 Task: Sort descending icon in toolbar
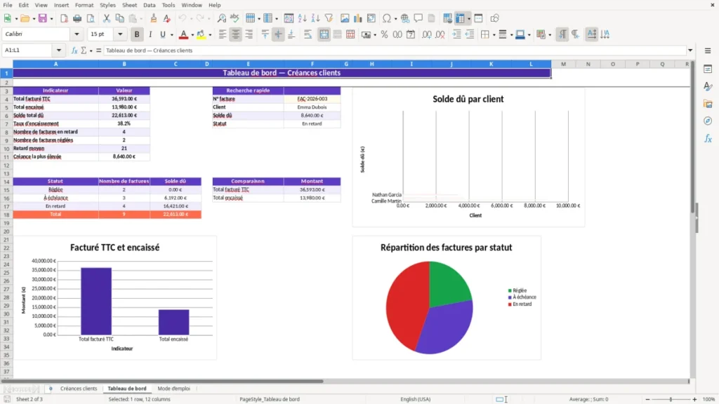(x=315, y=18)
